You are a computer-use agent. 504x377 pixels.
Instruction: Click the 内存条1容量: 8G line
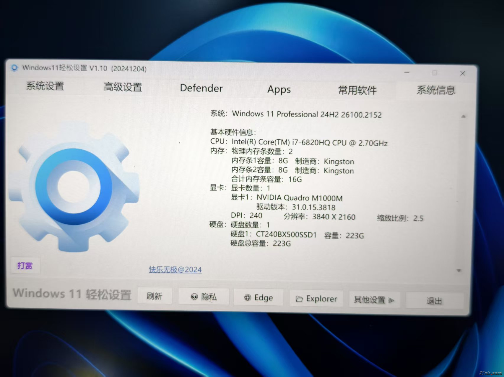point(259,161)
